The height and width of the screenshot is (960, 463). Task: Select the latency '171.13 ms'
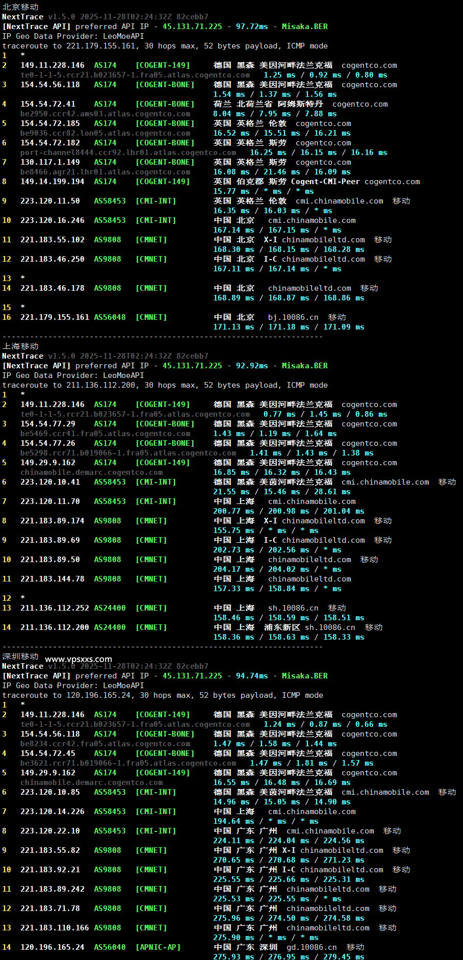234,327
